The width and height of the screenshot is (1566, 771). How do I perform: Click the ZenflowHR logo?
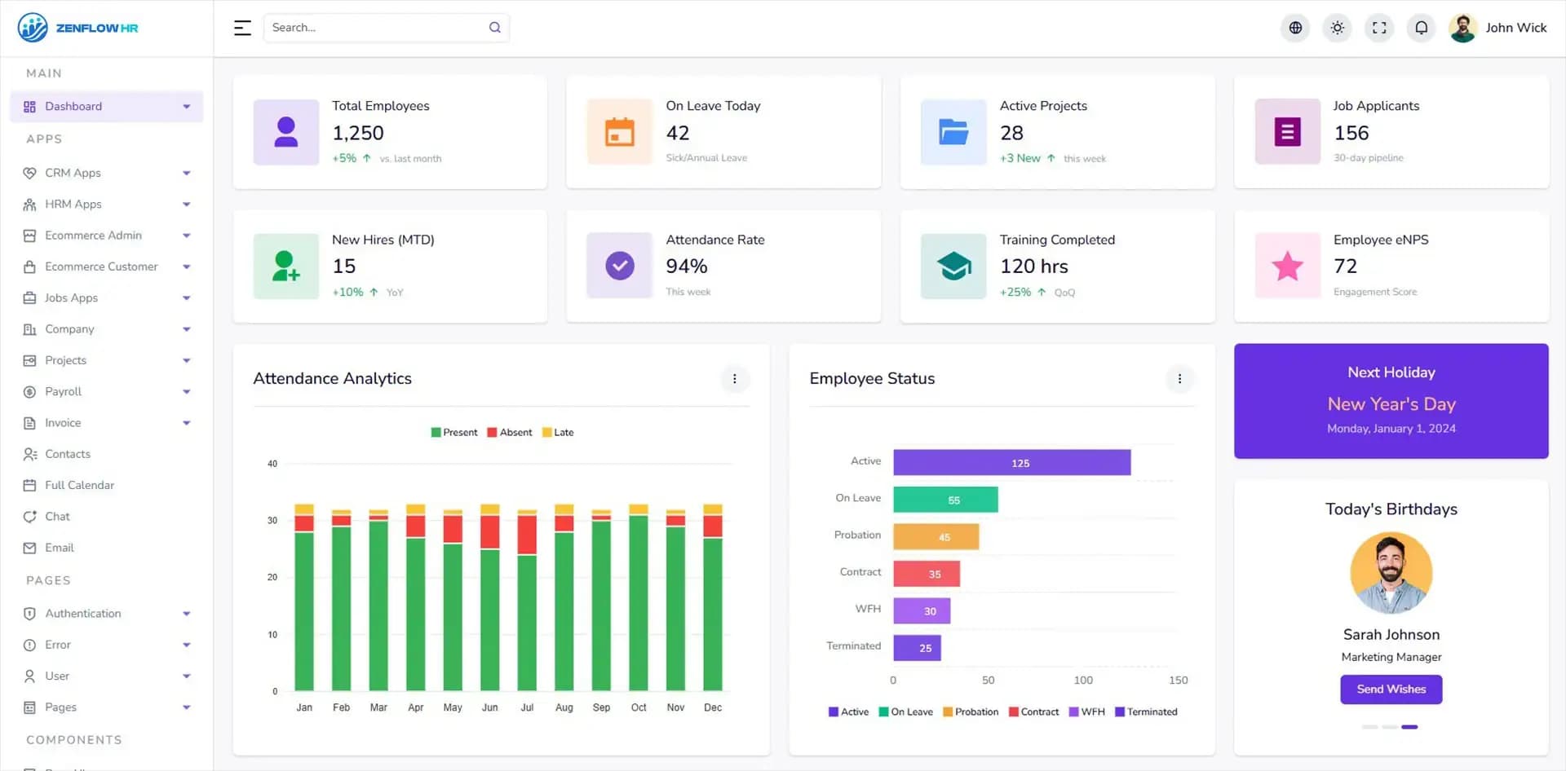[78, 28]
